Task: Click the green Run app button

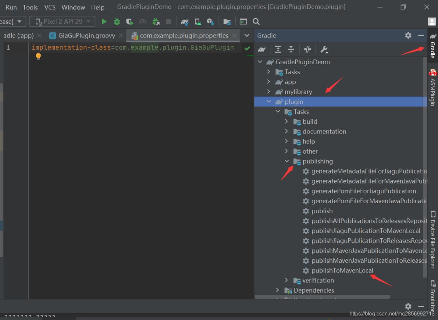Action: pyautogui.click(x=104, y=22)
